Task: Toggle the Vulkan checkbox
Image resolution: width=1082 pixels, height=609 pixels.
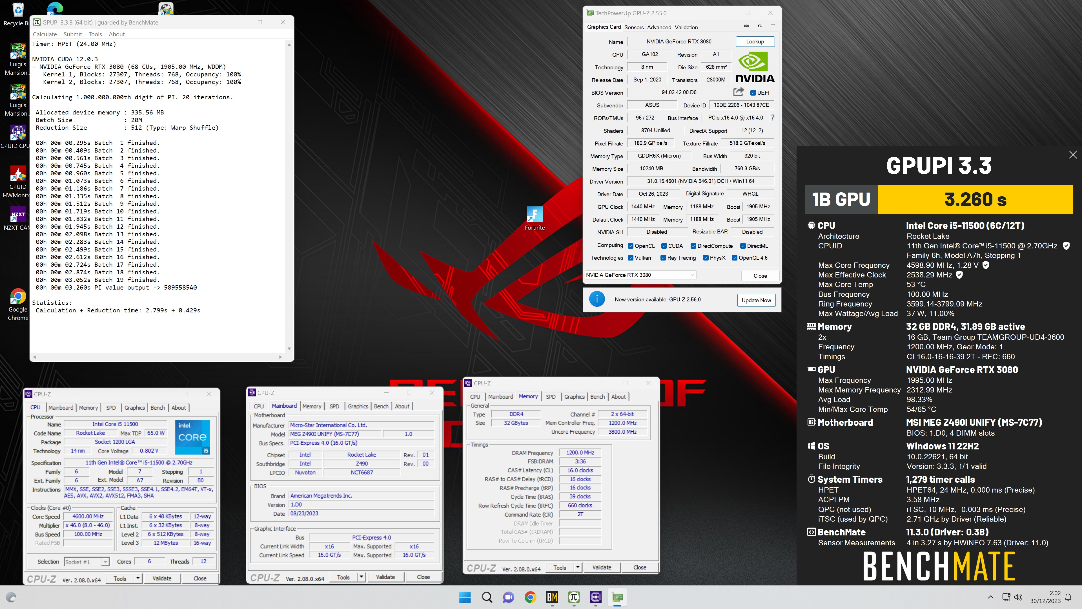Action: tap(631, 258)
